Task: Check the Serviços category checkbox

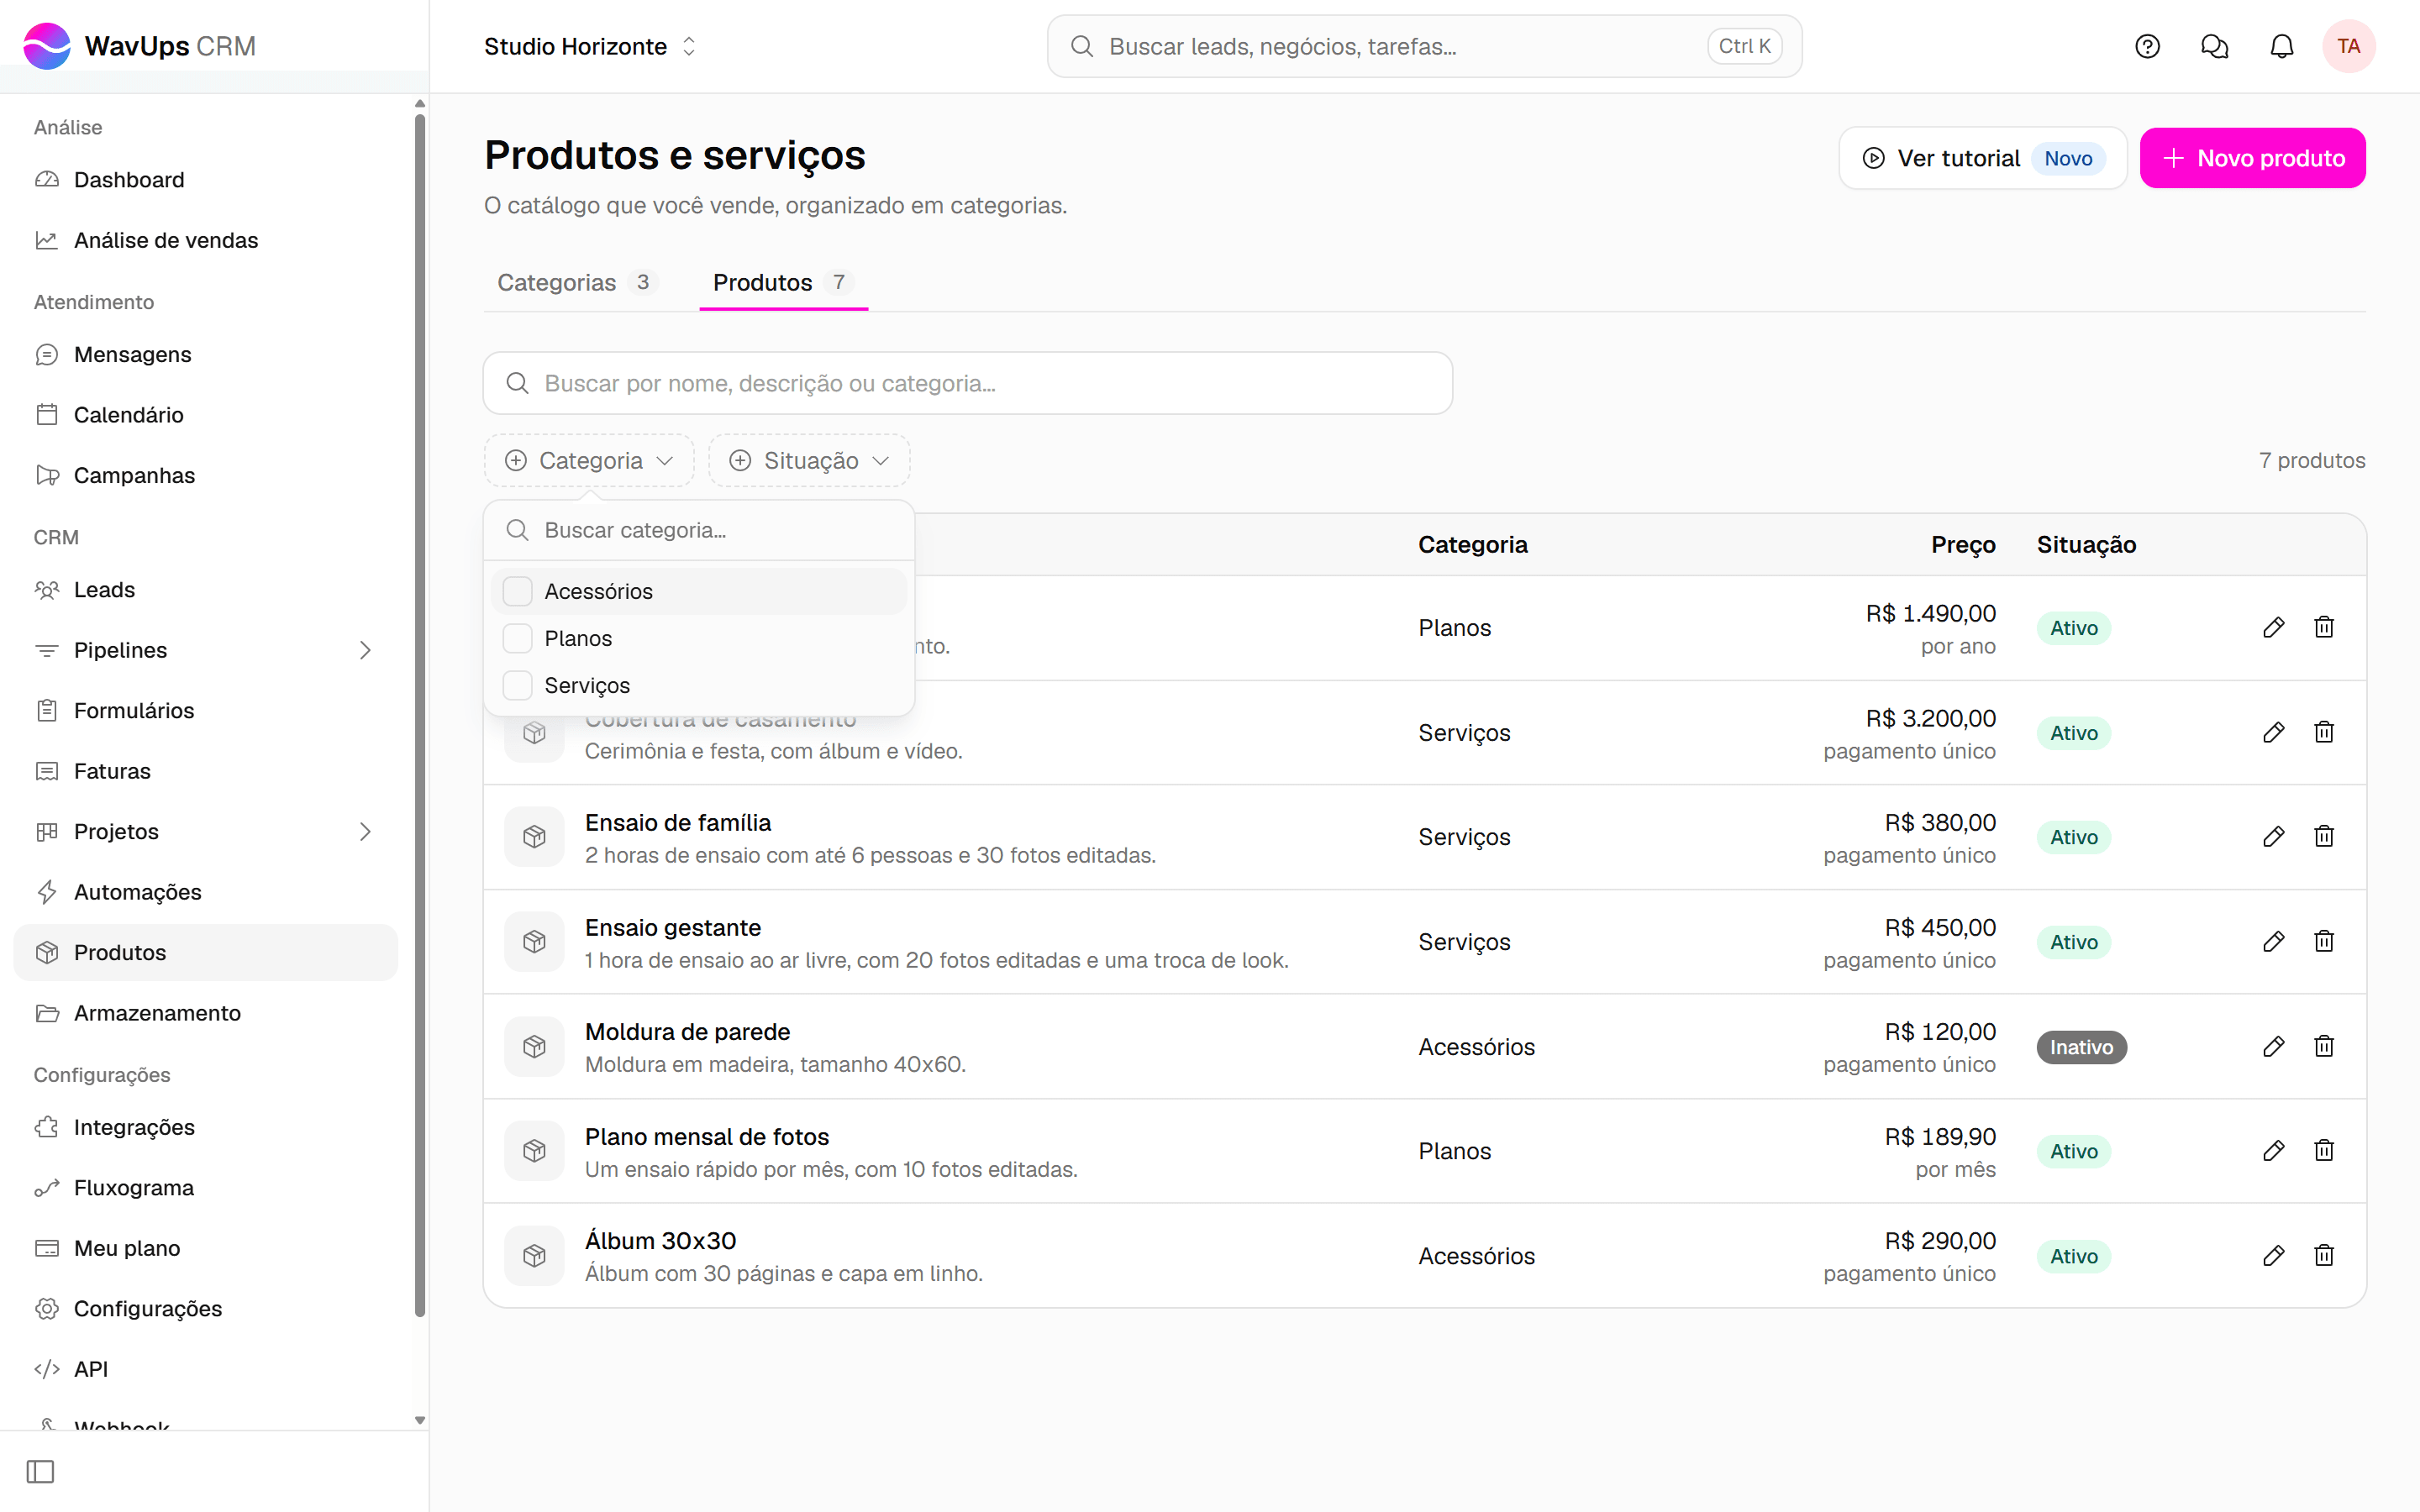Action: coord(517,685)
